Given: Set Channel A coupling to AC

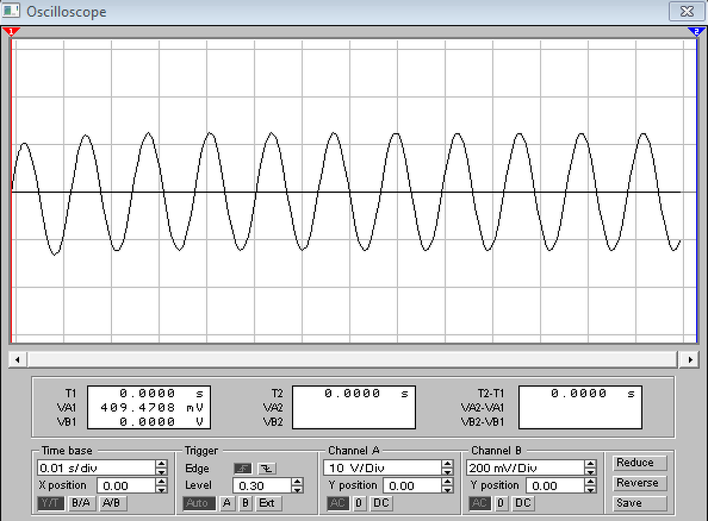Looking at the screenshot, I should (337, 503).
